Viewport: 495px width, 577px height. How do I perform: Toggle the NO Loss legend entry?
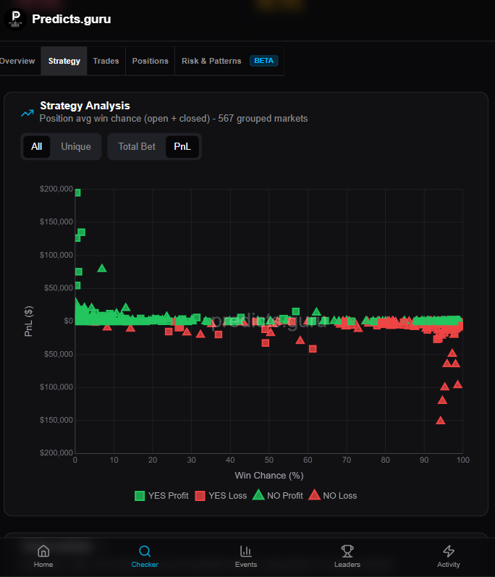[x=333, y=495]
